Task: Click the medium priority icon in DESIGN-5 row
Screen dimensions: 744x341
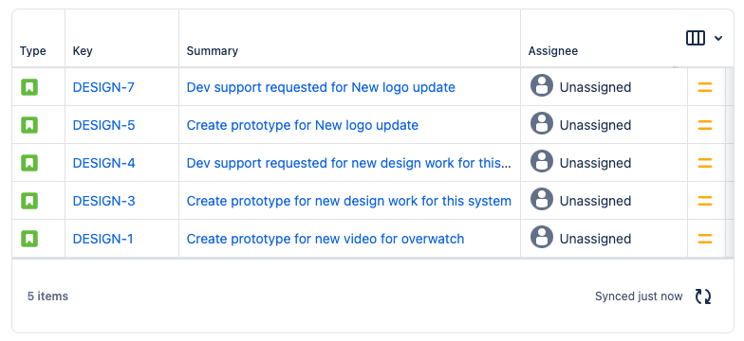Action: pos(705,125)
